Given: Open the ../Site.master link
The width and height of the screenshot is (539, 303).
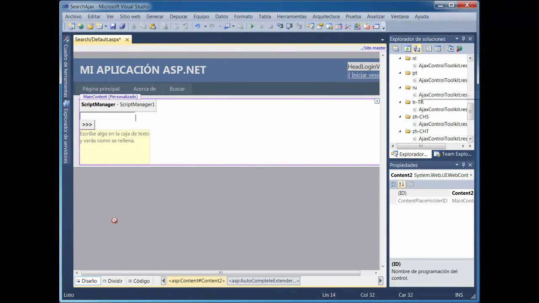Looking at the screenshot, I should coord(373,48).
